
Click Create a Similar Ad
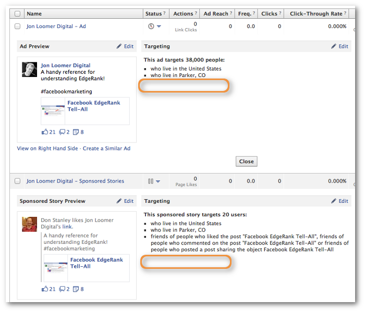pos(106,148)
